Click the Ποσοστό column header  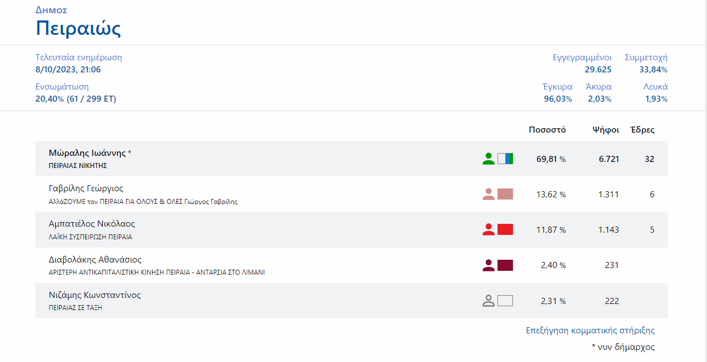click(x=547, y=130)
